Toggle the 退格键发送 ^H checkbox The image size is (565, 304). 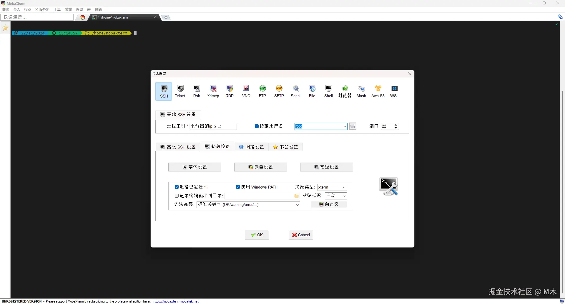point(177,187)
